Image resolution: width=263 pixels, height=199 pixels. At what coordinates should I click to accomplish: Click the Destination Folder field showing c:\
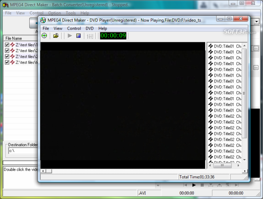(x=23, y=151)
